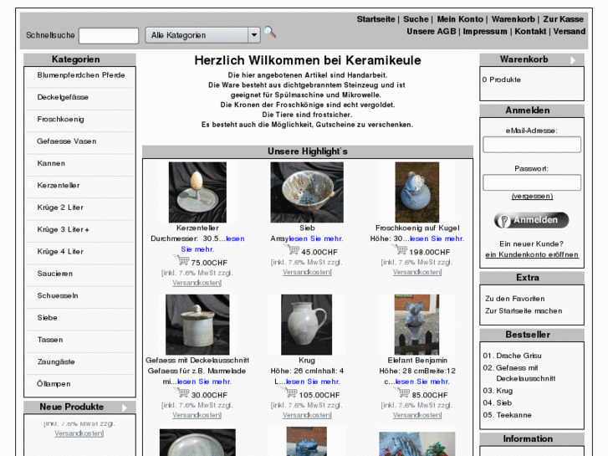Click the Neue Produkte box heading
Screen dimensions: 608x456
[x=71, y=407]
